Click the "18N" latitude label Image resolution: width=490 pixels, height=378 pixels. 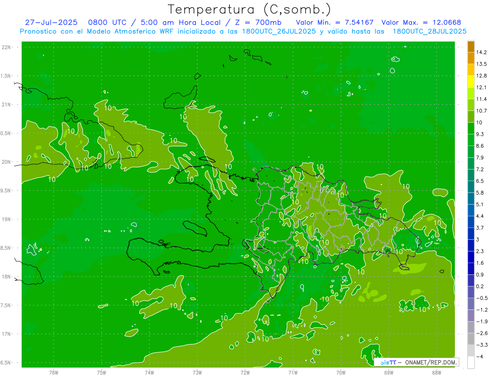pos(7,276)
